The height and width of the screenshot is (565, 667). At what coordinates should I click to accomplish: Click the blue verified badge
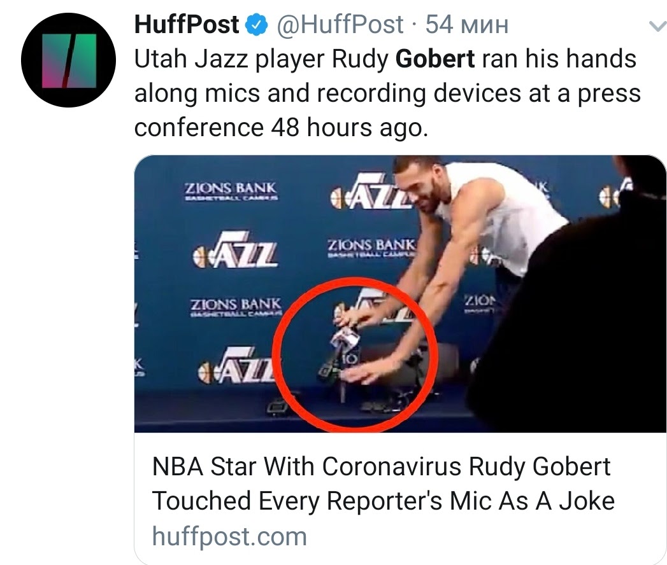(x=255, y=25)
